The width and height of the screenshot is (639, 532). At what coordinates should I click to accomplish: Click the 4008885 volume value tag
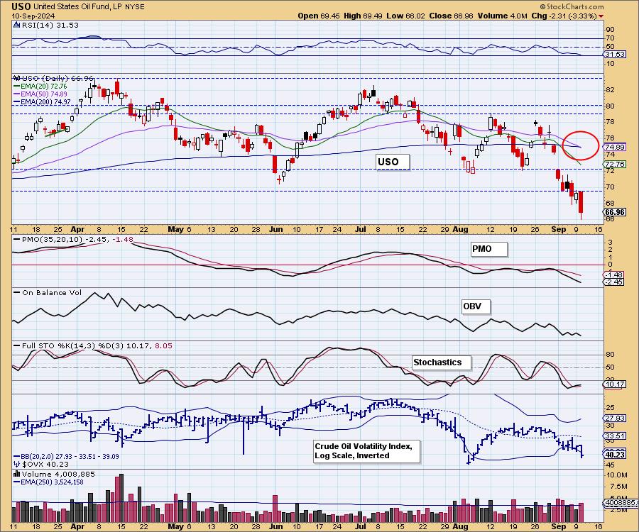621,503
